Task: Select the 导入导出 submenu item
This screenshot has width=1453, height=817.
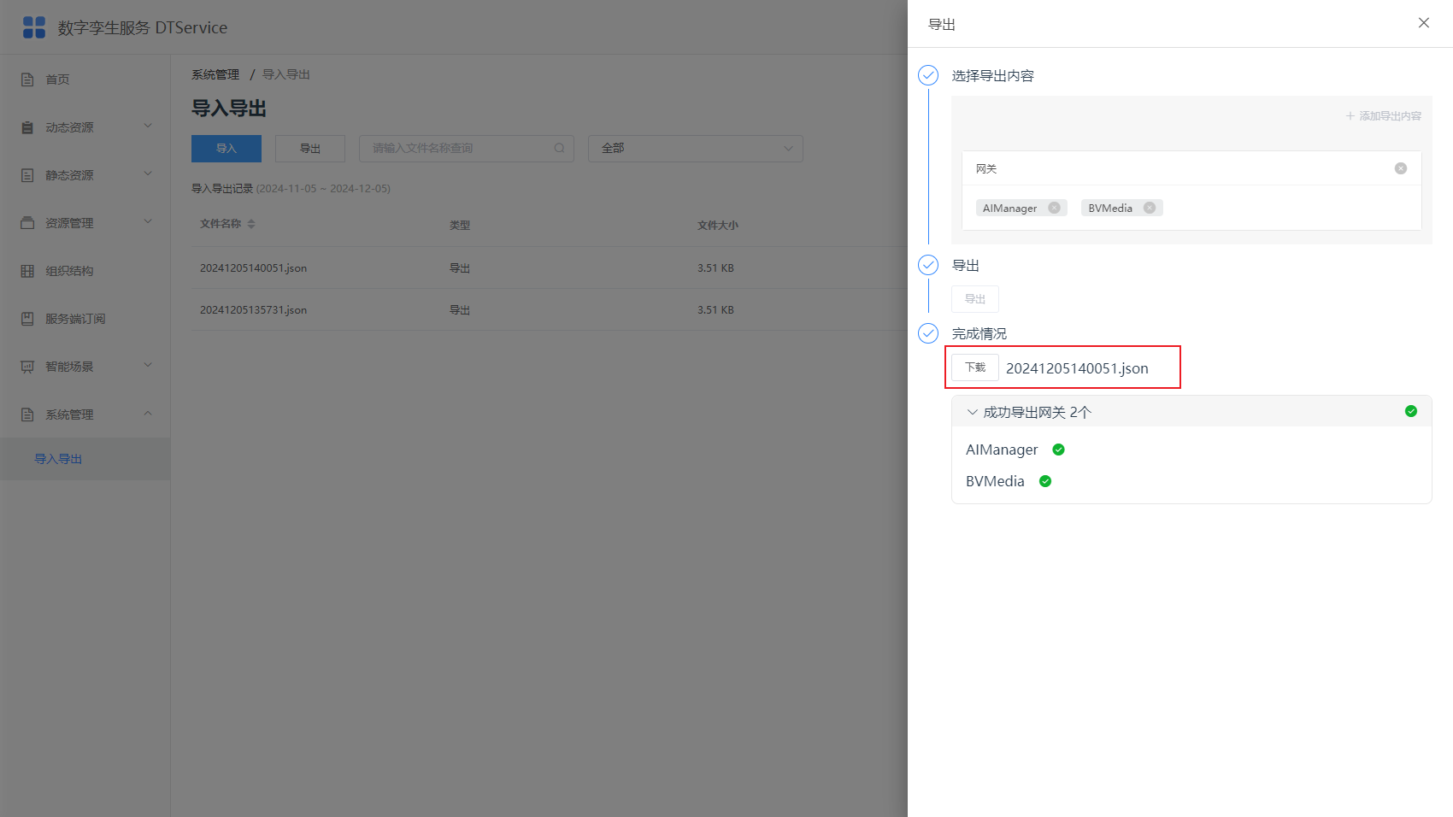Action: tap(85, 459)
